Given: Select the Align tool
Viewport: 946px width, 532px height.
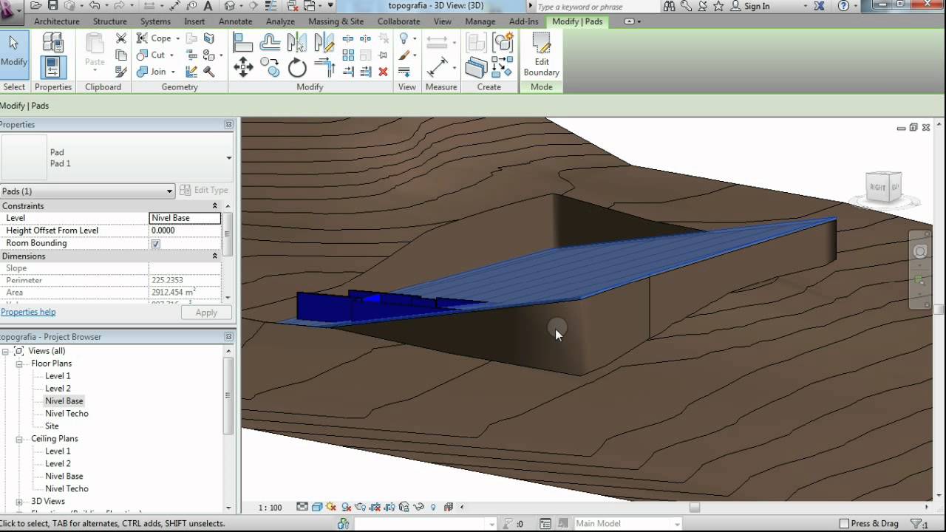Looking at the screenshot, I should pyautogui.click(x=243, y=42).
